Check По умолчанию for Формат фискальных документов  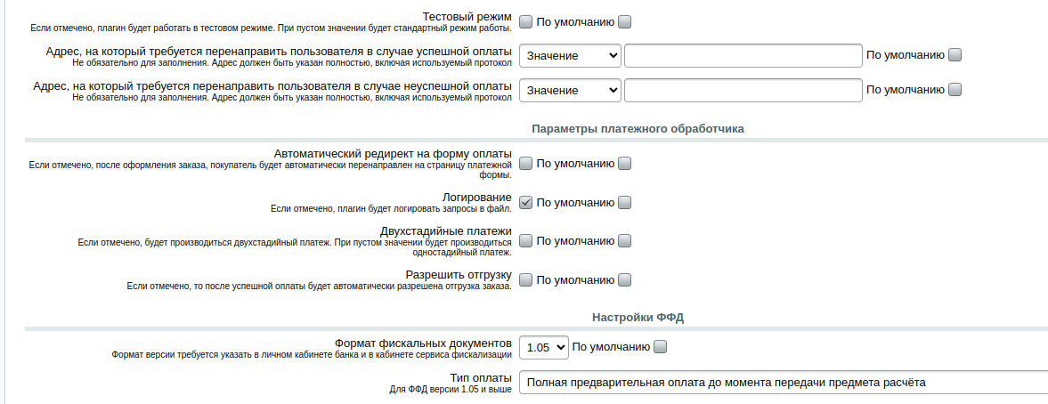(661, 347)
